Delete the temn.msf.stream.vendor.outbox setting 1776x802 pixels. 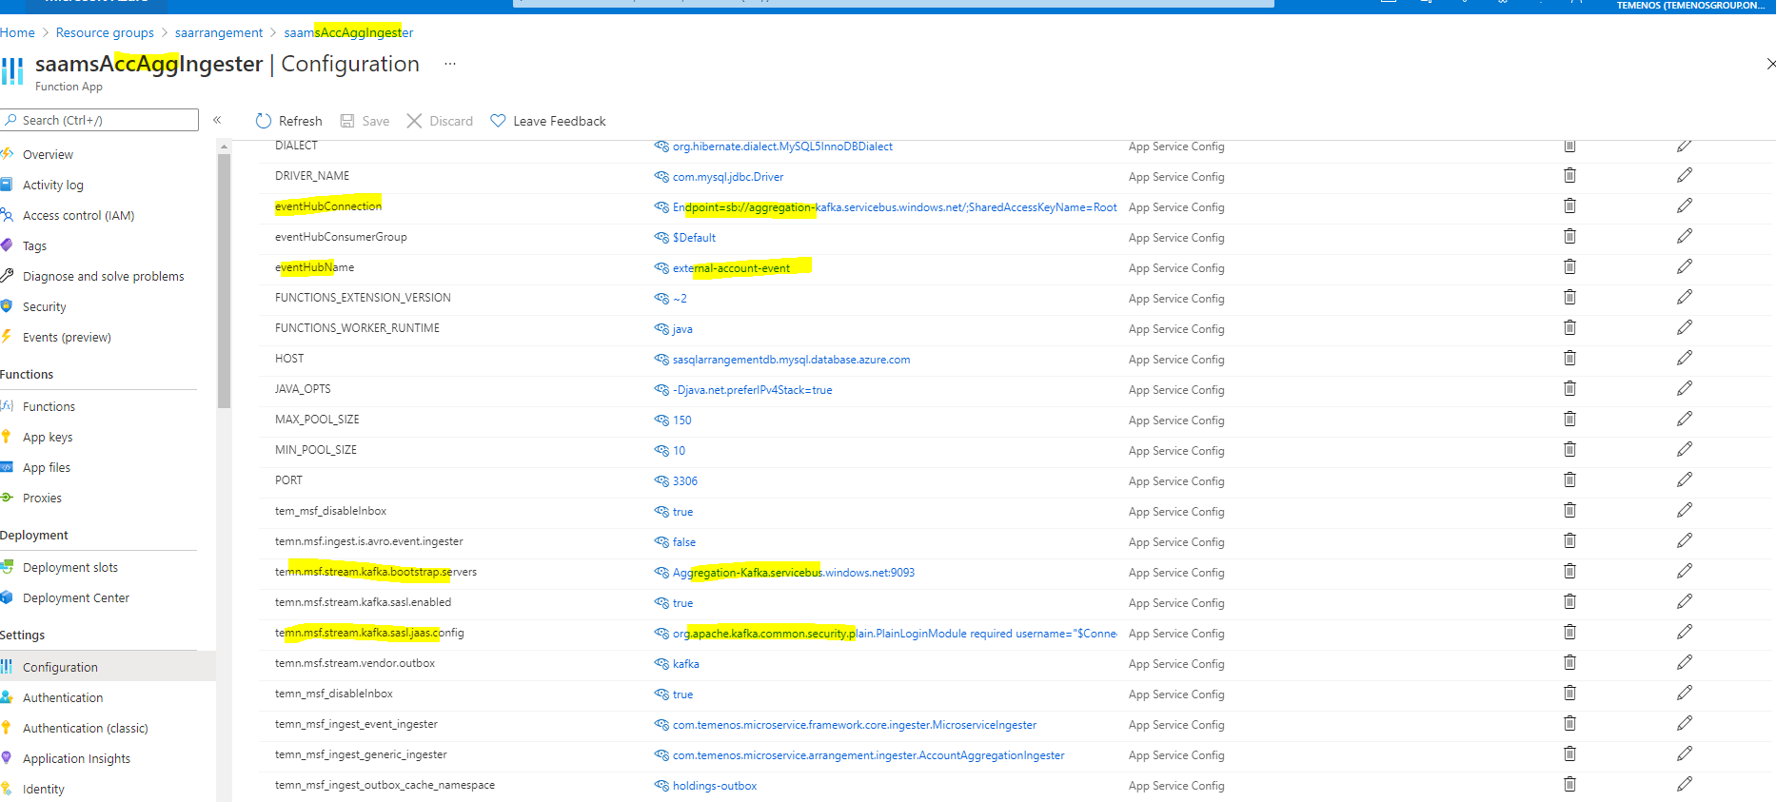point(1569,663)
